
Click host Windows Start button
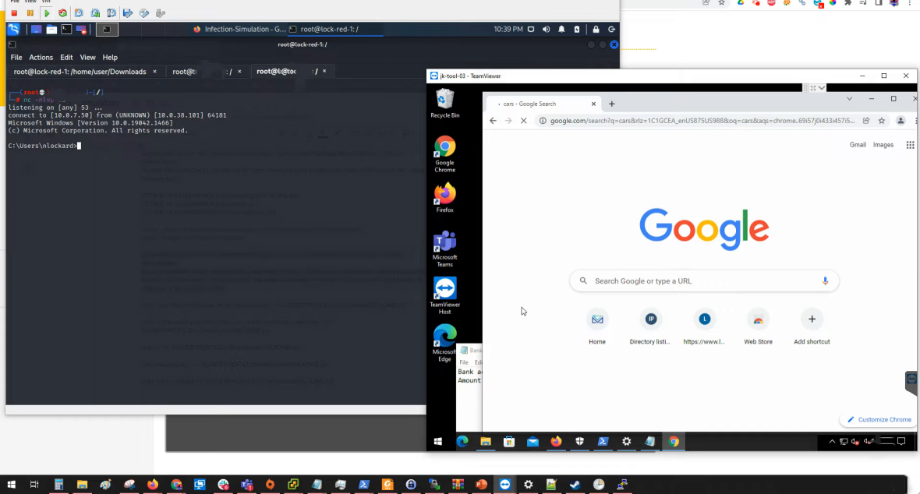11,485
